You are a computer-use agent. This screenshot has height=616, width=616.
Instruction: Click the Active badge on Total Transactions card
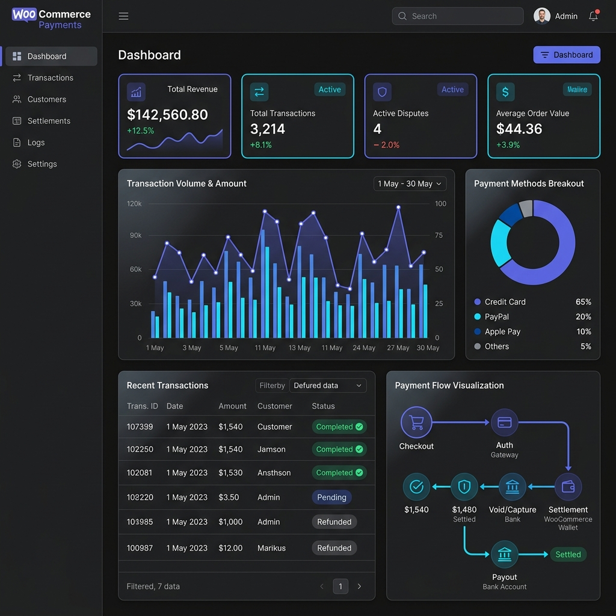pyautogui.click(x=330, y=90)
